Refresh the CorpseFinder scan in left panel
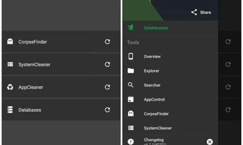Image resolution: width=243 pixels, height=145 pixels. tap(107, 42)
